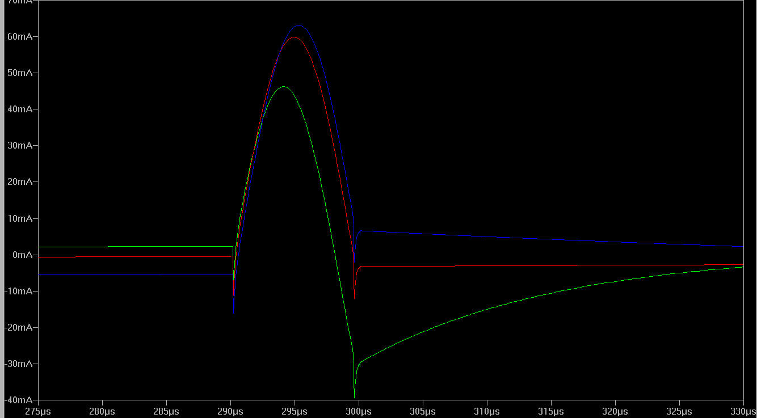Viewport: 757px width, 418px height.
Task: Click the 295µs horizontal axis label
Action: [x=295, y=411]
